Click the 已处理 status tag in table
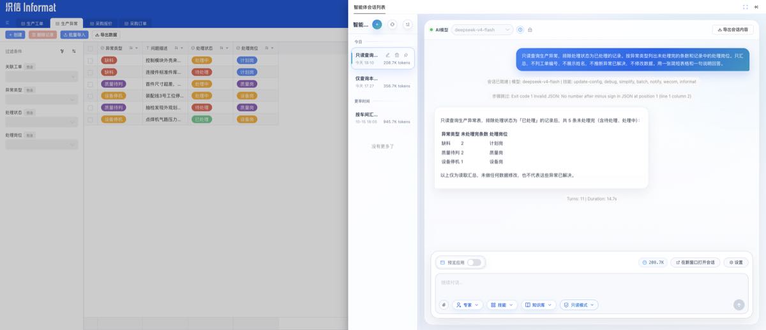Viewport: 766px width, 330px height. (x=202, y=119)
